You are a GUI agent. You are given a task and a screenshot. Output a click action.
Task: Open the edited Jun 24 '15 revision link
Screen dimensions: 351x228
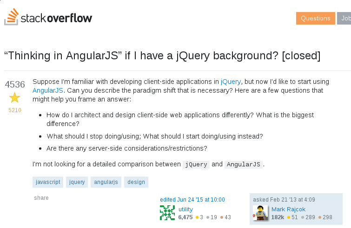click(192, 199)
